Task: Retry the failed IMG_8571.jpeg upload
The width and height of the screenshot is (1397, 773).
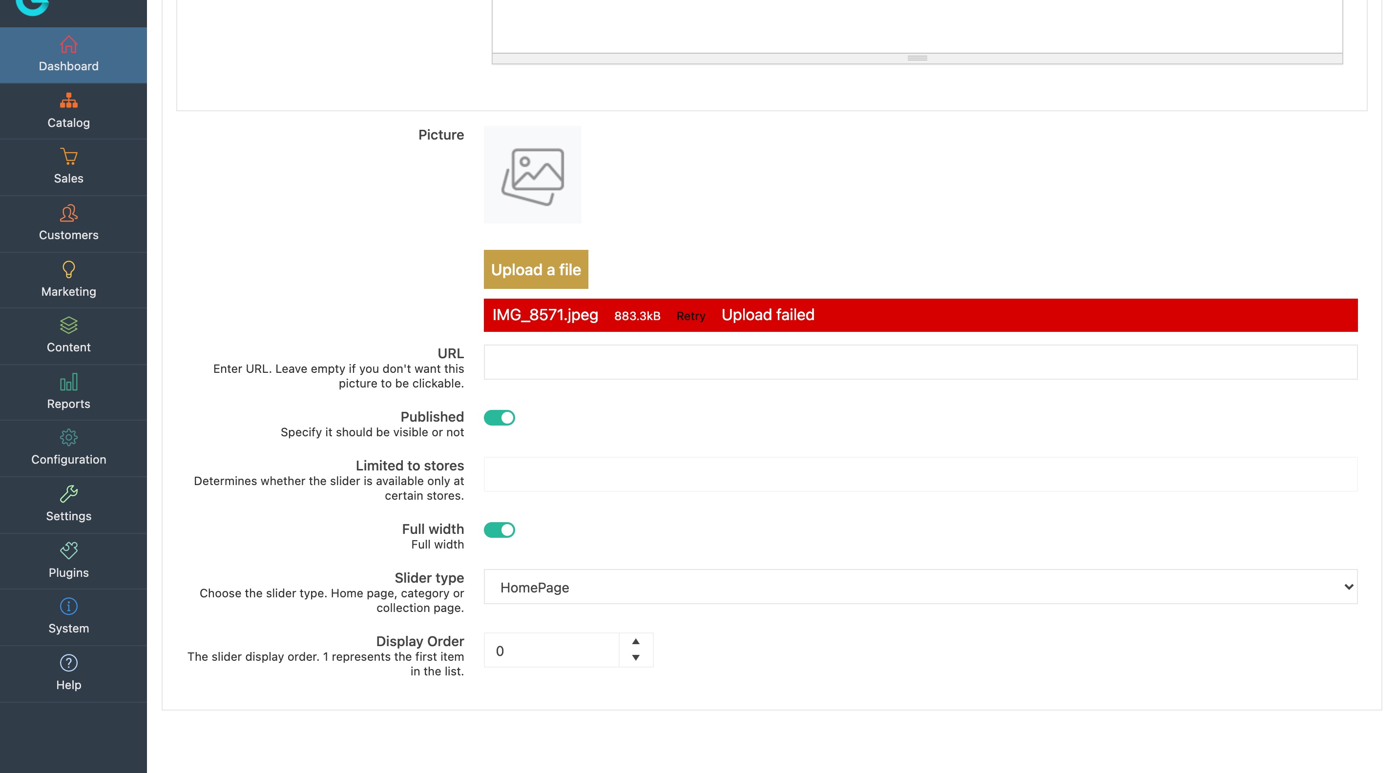Action: click(x=690, y=316)
